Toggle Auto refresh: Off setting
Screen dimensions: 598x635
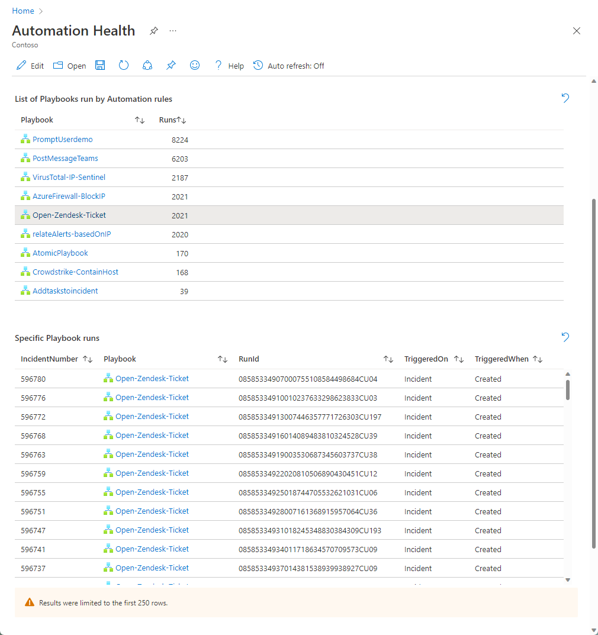[289, 66]
